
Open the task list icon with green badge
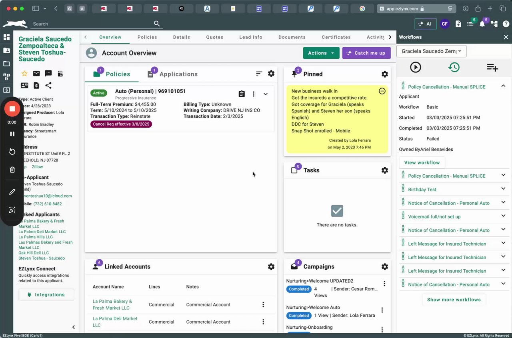point(470,24)
